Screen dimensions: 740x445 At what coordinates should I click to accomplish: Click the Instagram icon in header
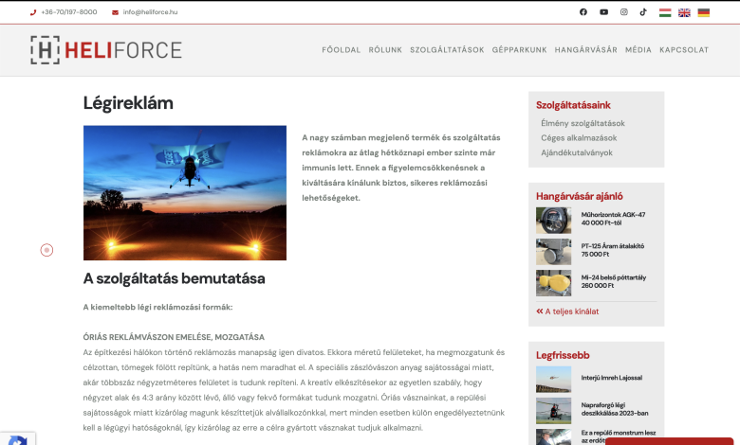point(623,12)
